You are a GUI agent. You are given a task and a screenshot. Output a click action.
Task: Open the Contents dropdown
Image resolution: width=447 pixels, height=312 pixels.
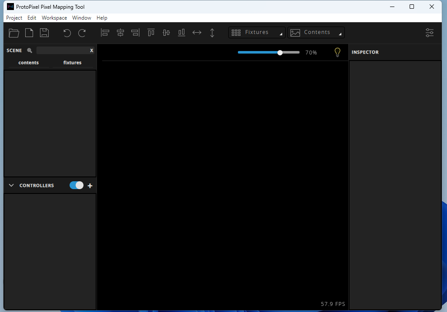pos(316,32)
